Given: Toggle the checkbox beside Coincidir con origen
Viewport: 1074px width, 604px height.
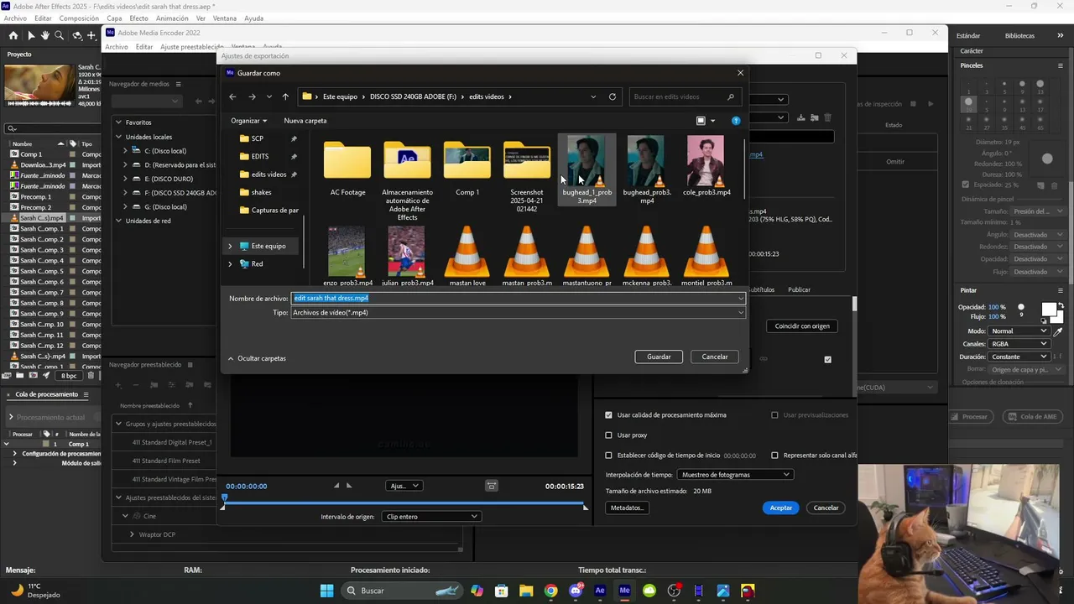Looking at the screenshot, I should (x=828, y=359).
